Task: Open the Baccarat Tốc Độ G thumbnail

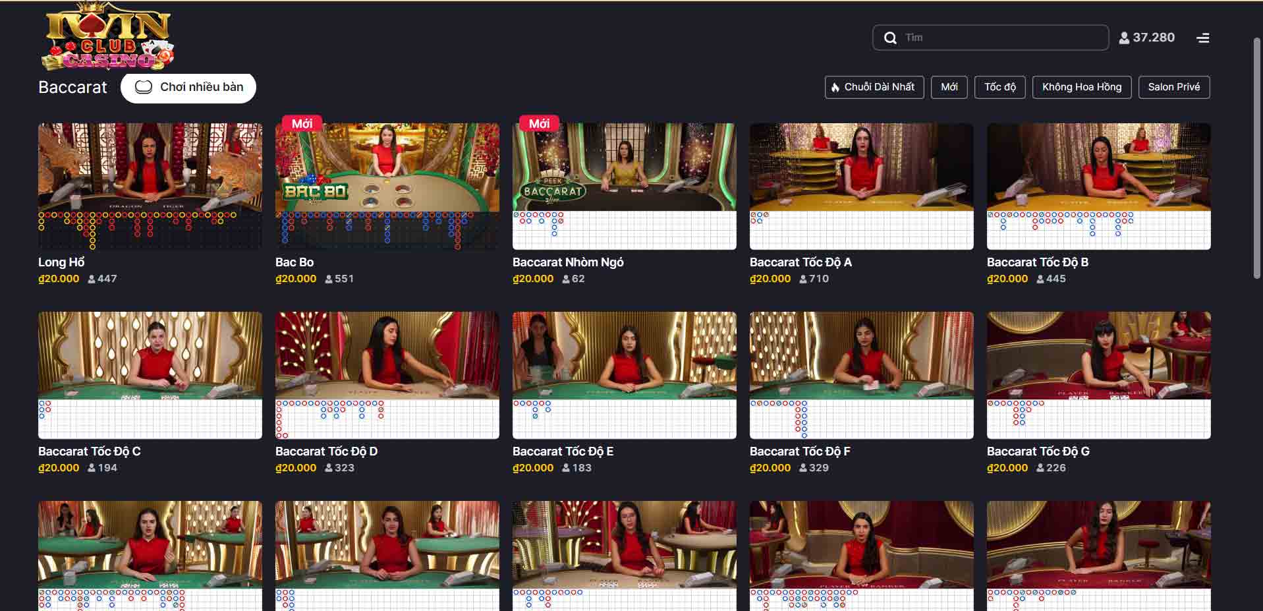Action: pyautogui.click(x=1098, y=355)
